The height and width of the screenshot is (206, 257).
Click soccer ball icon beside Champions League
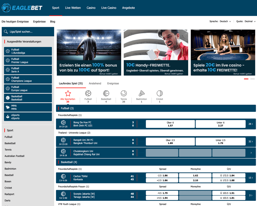(8, 79)
